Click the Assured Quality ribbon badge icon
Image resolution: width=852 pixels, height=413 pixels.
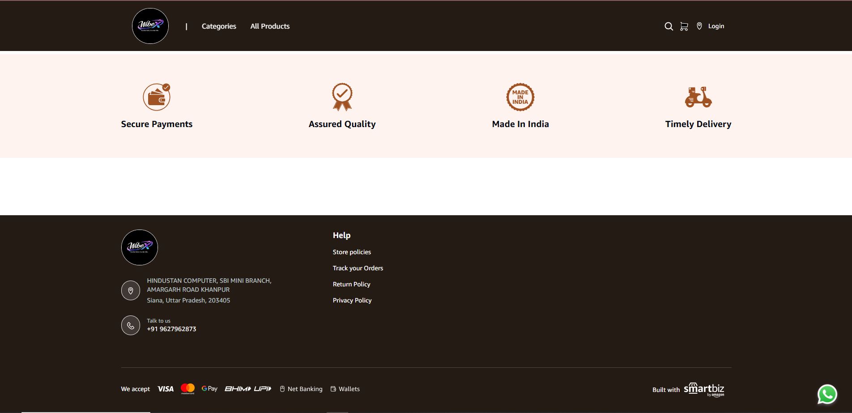[342, 97]
